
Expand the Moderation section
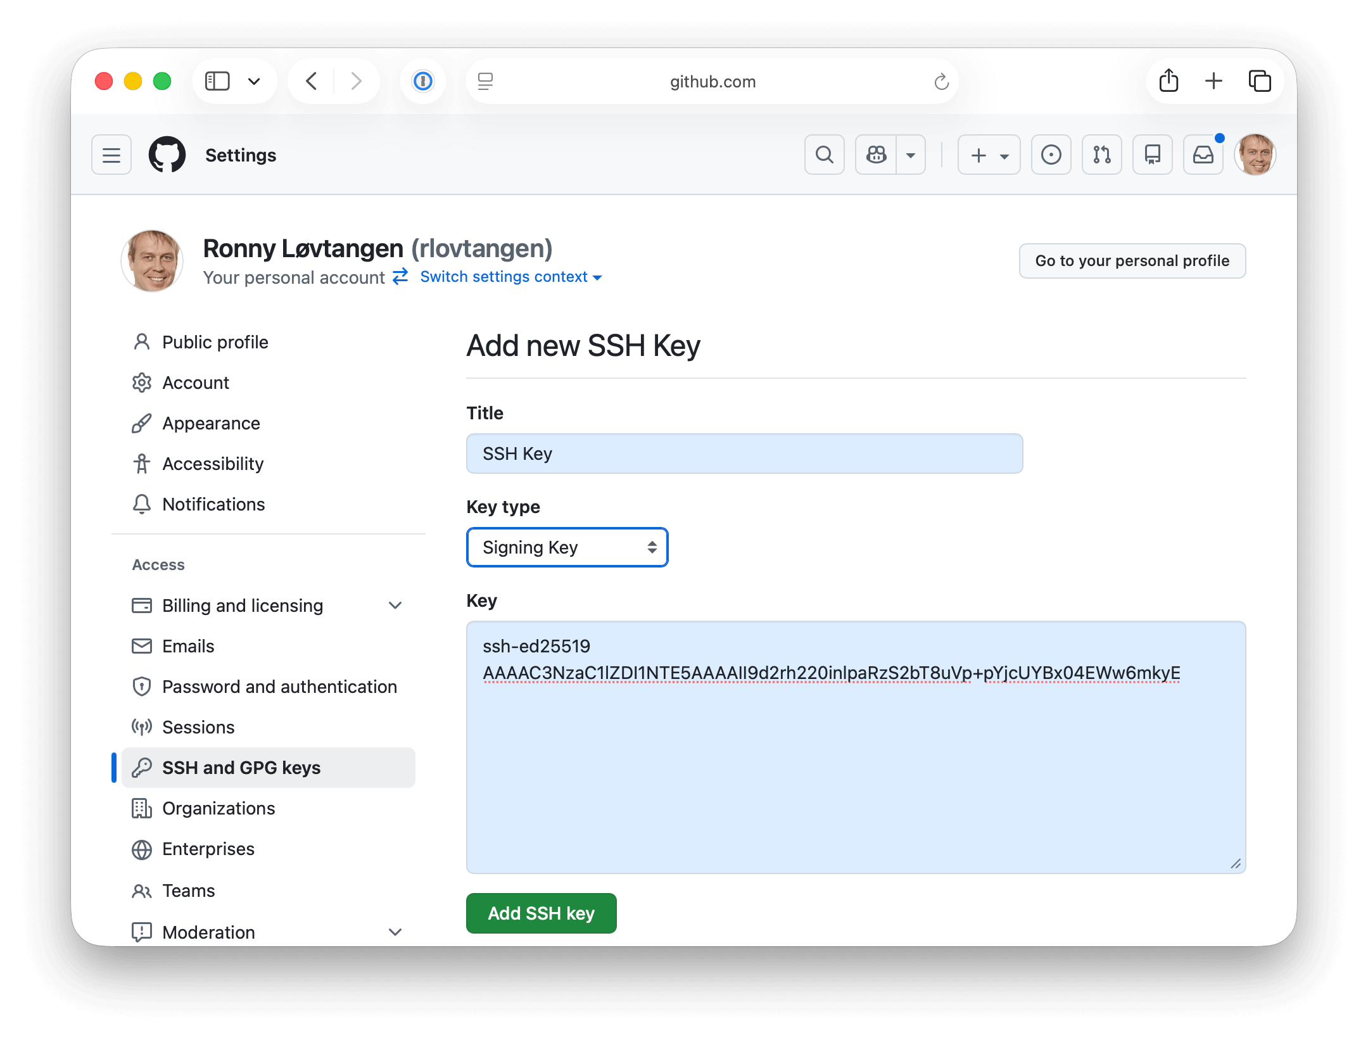(395, 932)
